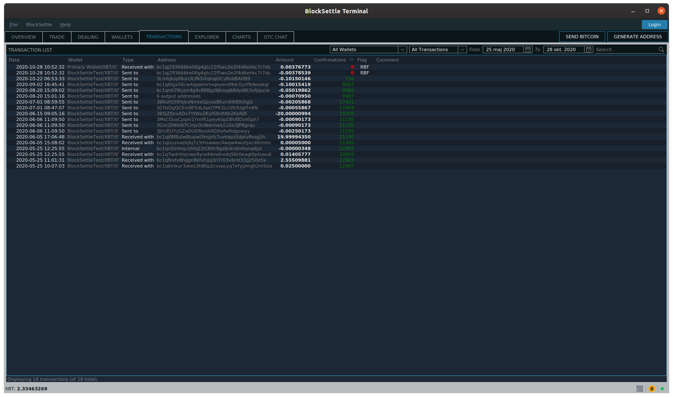Select the transaction dated 2020-05-25 10:07:03

click(x=336, y=166)
